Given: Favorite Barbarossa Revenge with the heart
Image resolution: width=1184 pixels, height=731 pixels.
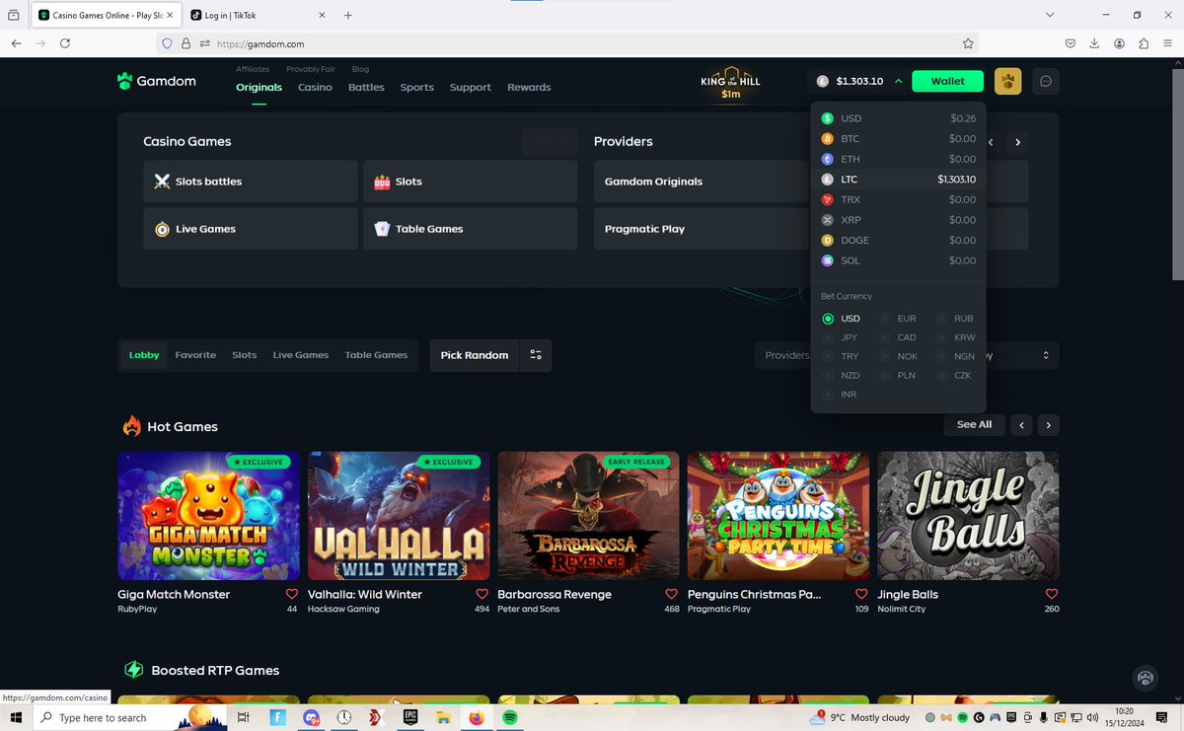Looking at the screenshot, I should click(672, 594).
